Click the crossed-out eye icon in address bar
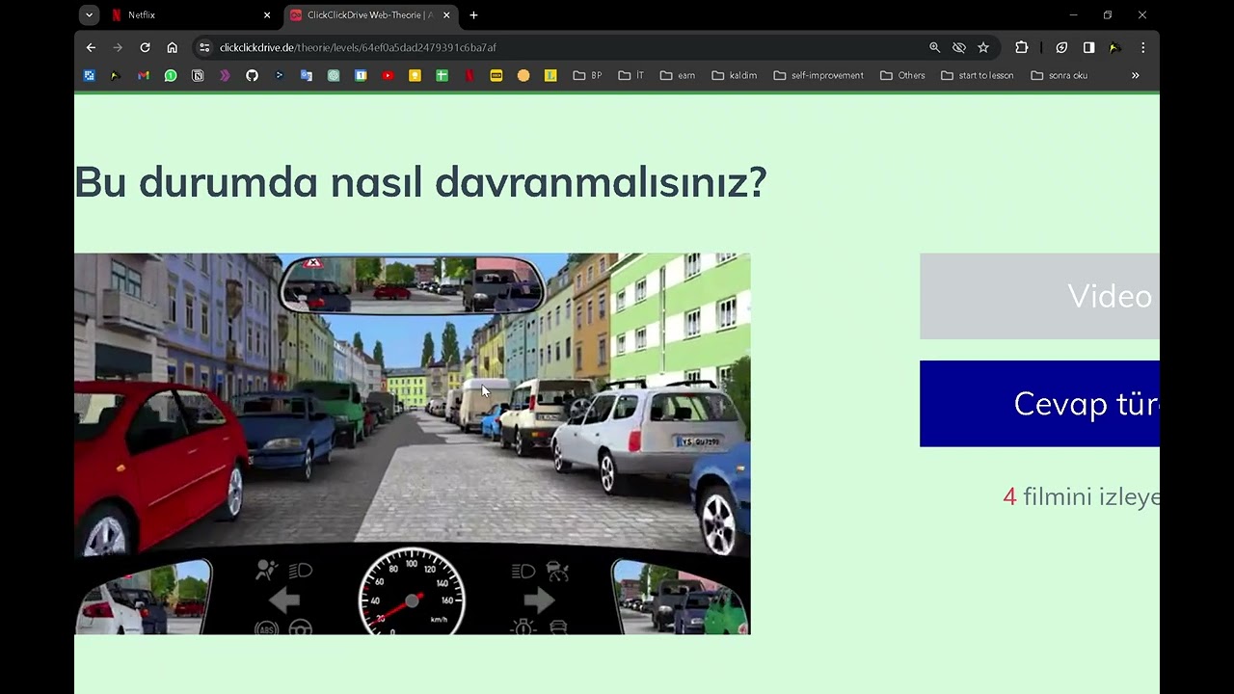This screenshot has height=694, width=1234. click(x=959, y=47)
